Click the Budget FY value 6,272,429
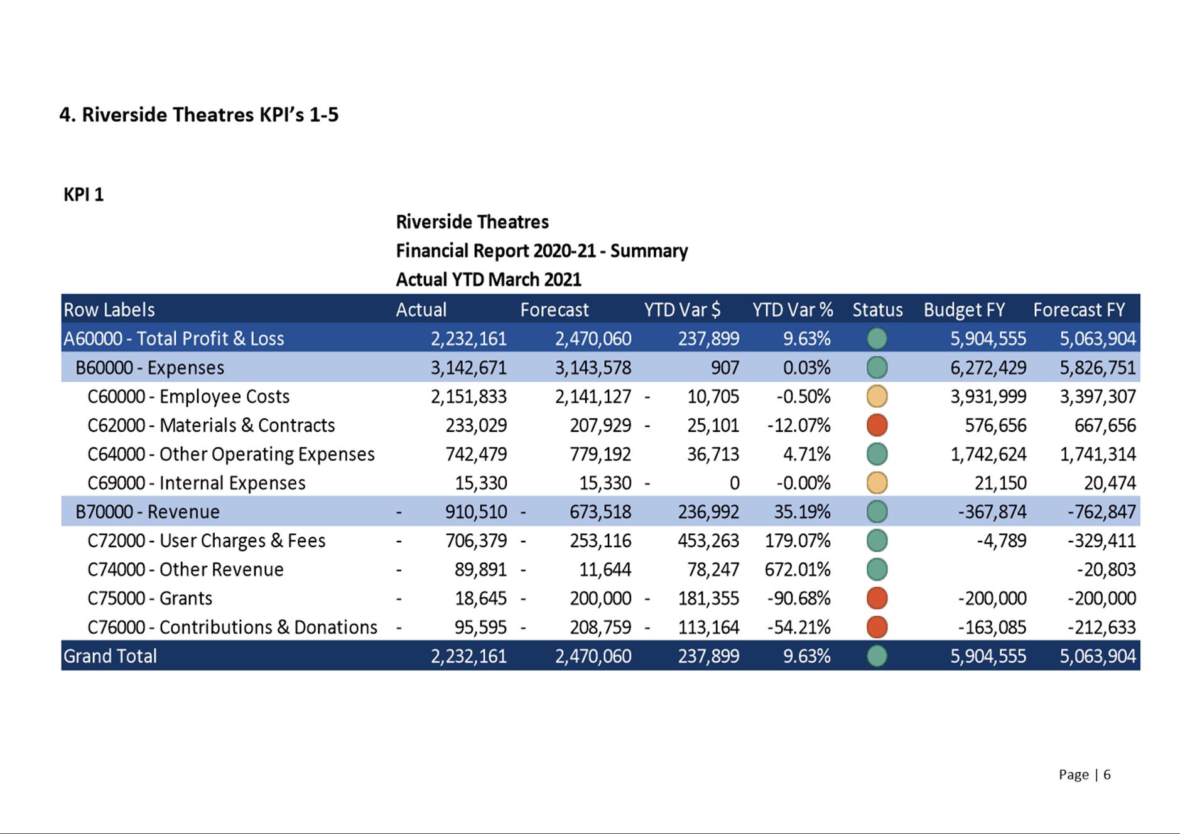The height and width of the screenshot is (834, 1180). 988,368
